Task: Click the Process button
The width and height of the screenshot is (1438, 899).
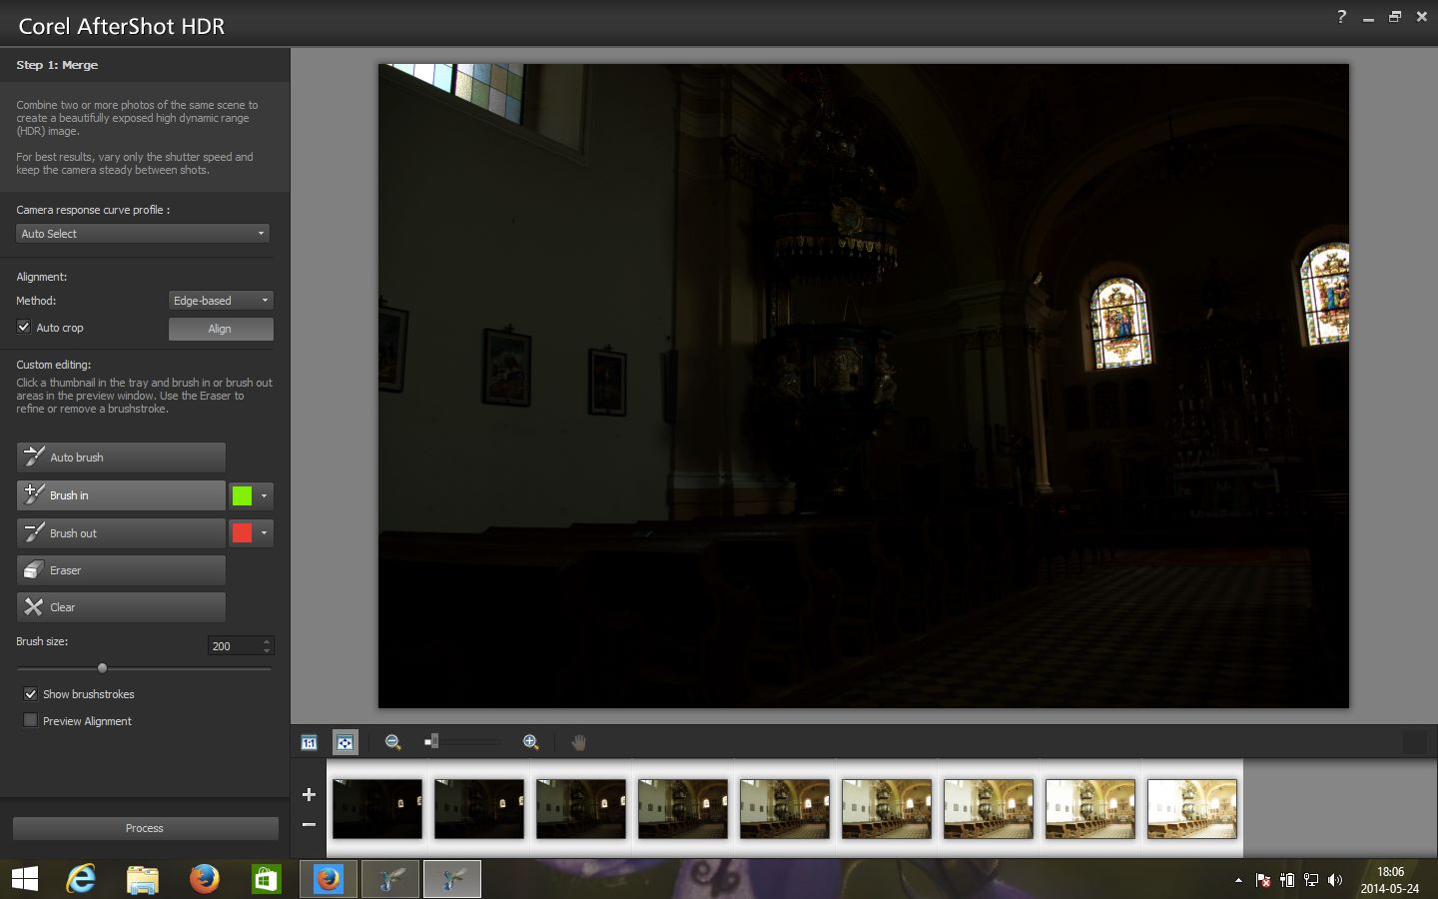Action: tap(145, 828)
